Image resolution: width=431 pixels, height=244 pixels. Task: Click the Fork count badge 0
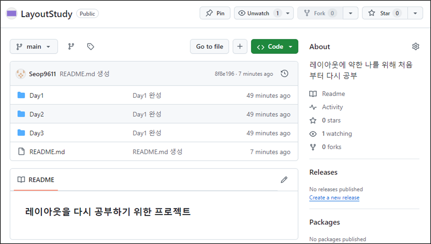(x=332, y=13)
